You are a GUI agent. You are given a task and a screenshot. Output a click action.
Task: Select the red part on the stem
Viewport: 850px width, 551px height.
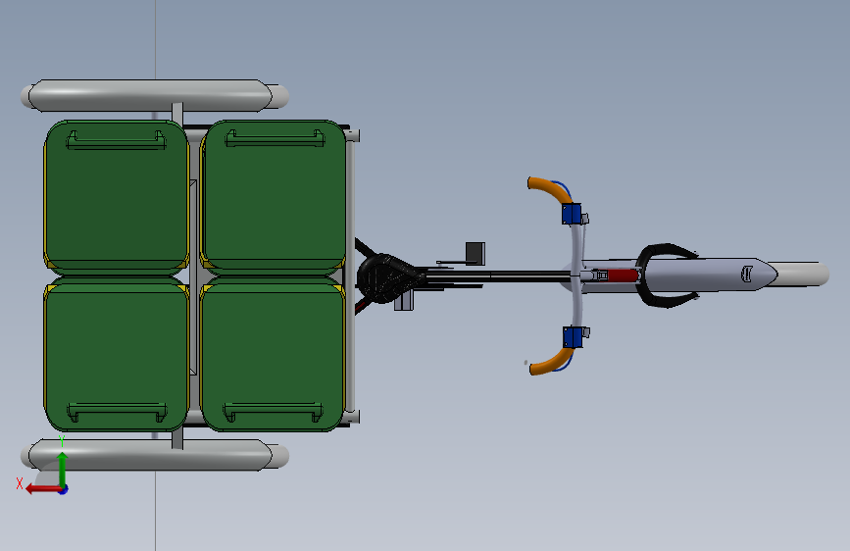point(623,275)
